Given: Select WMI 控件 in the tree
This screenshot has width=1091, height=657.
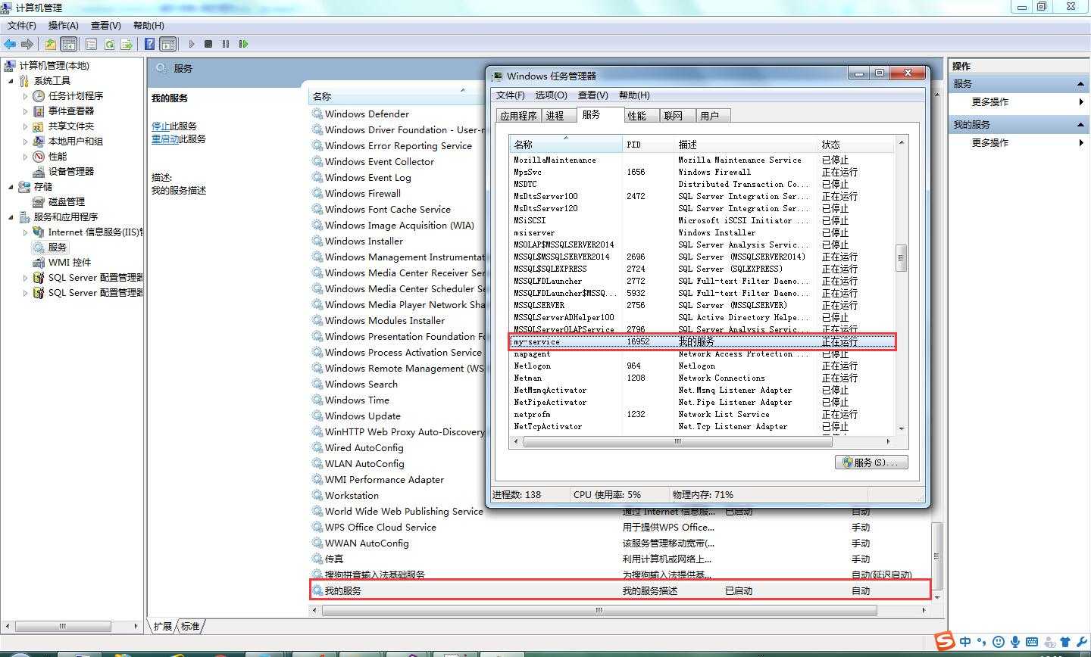Looking at the screenshot, I should coord(70,263).
